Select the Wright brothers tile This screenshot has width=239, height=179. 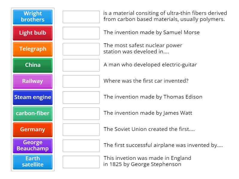(33, 17)
